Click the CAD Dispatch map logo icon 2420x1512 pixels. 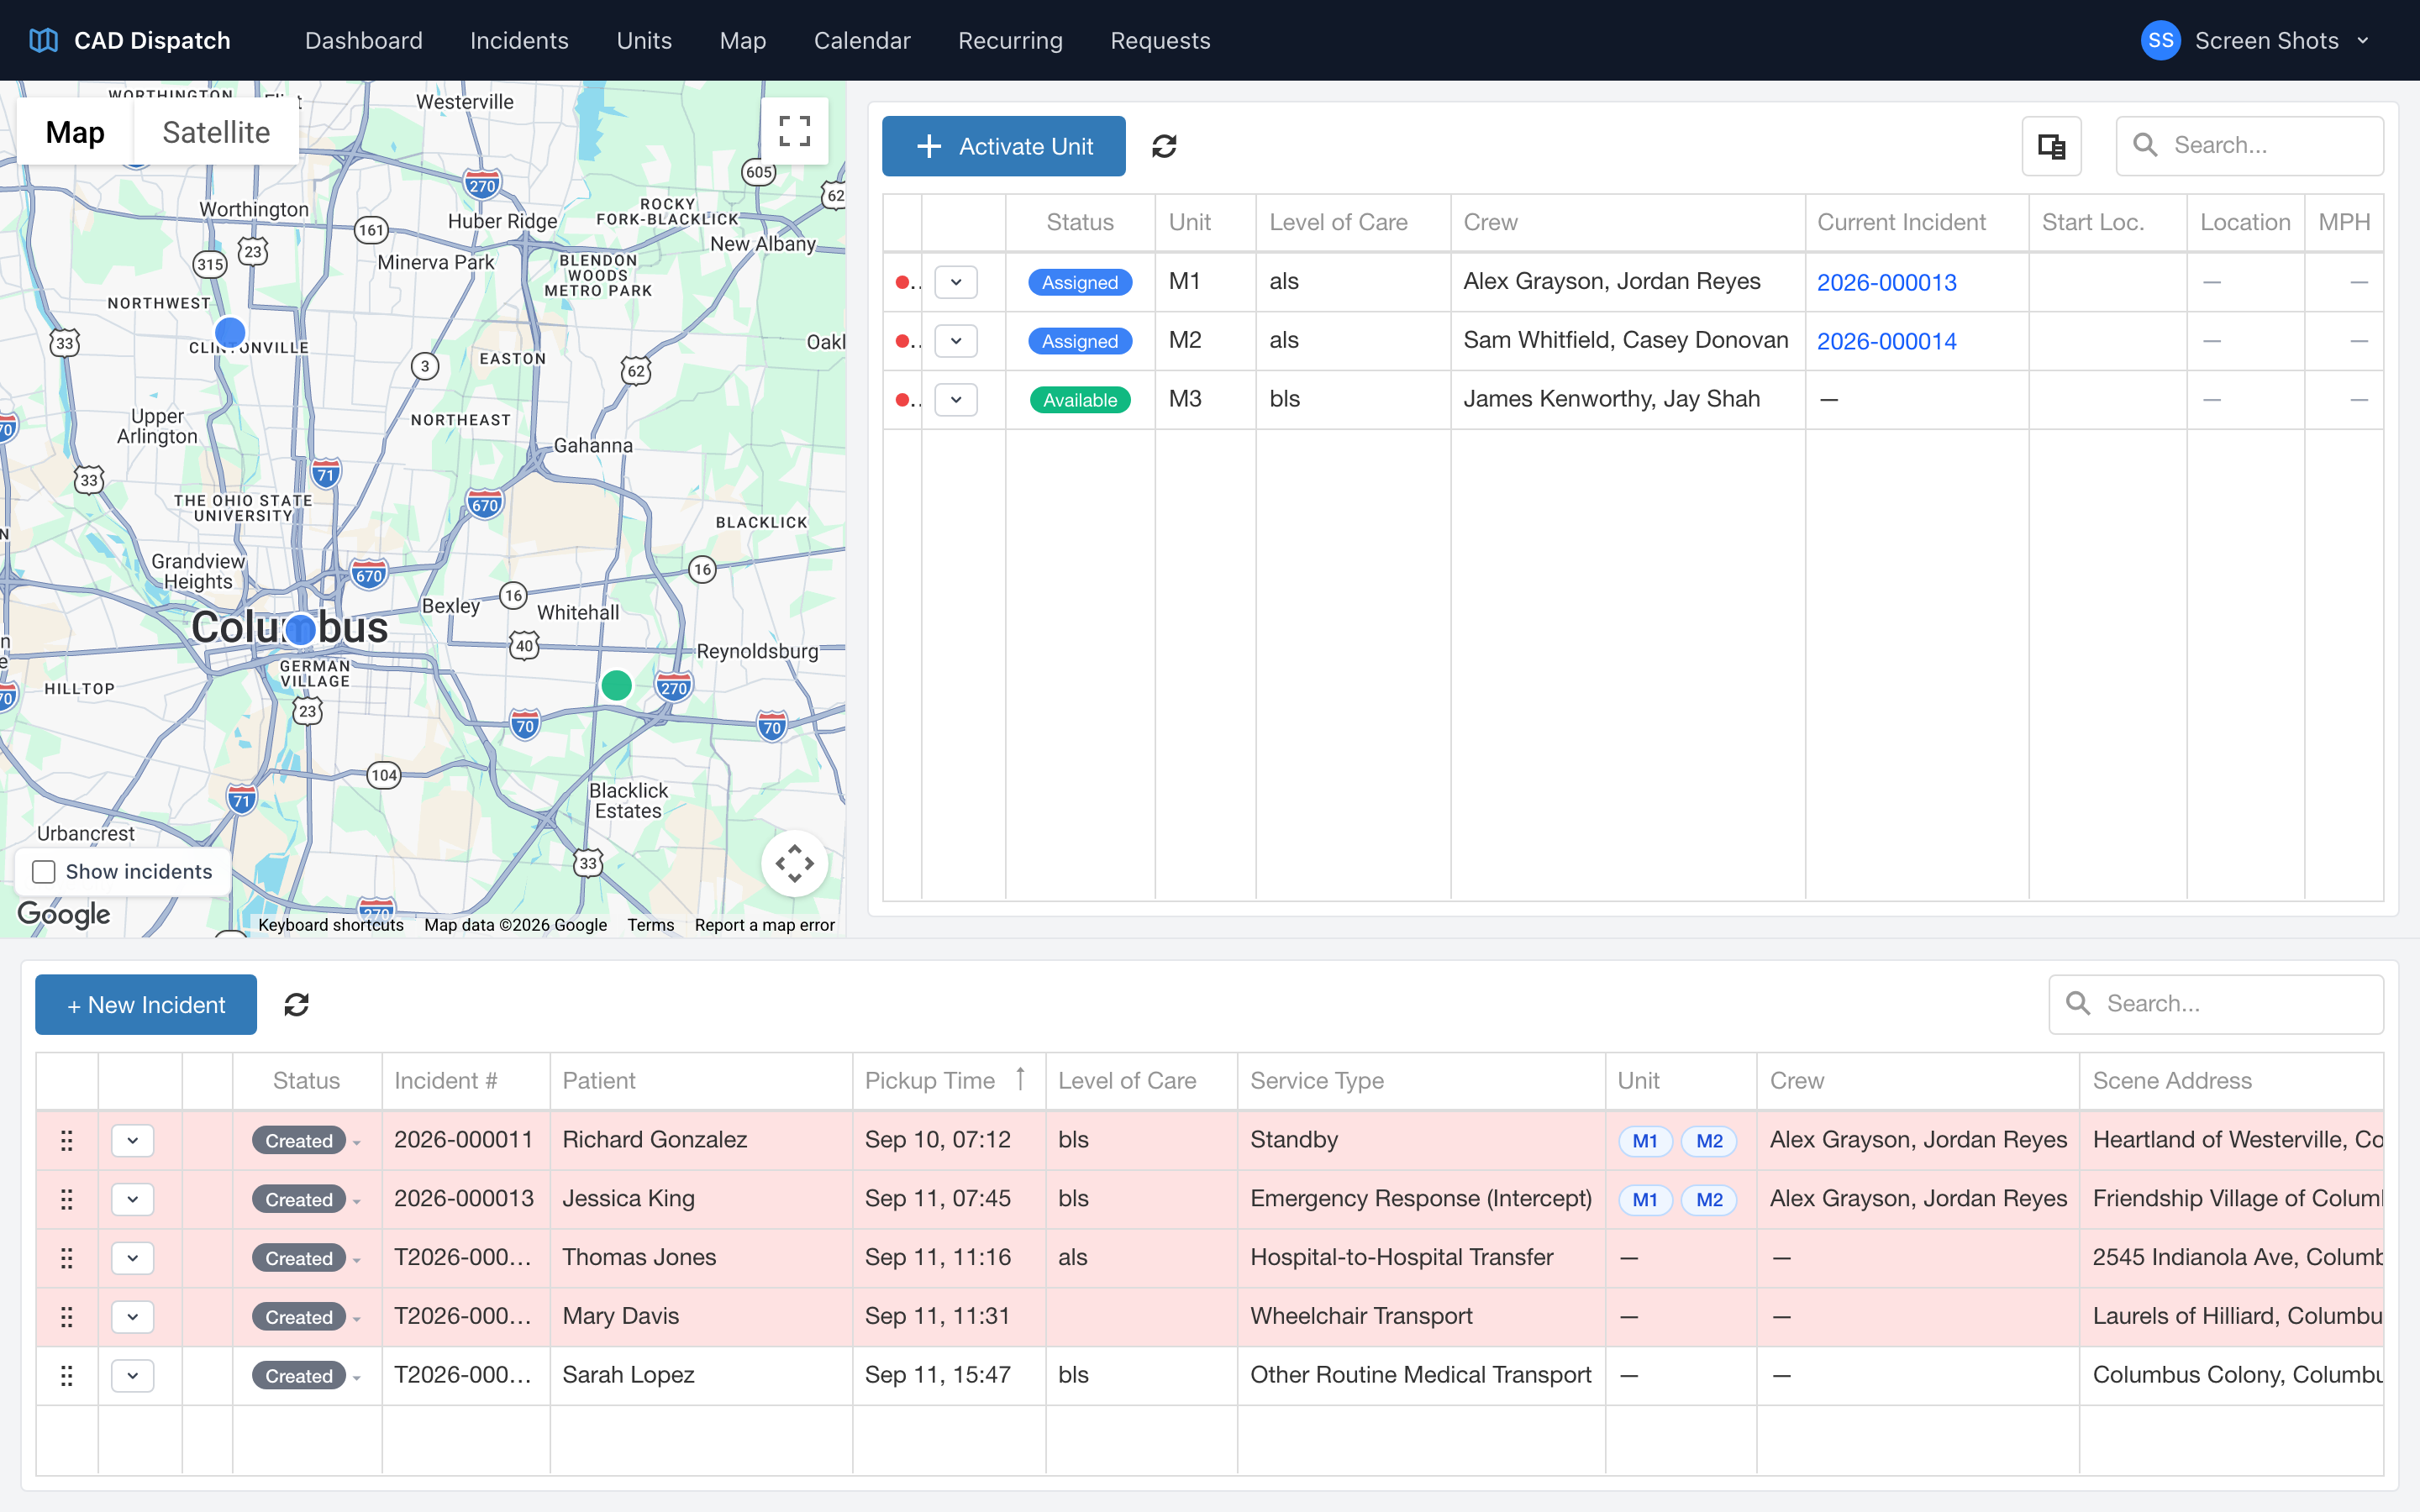pyautogui.click(x=43, y=40)
